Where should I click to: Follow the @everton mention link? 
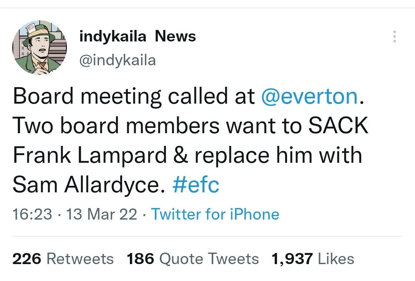[310, 97]
